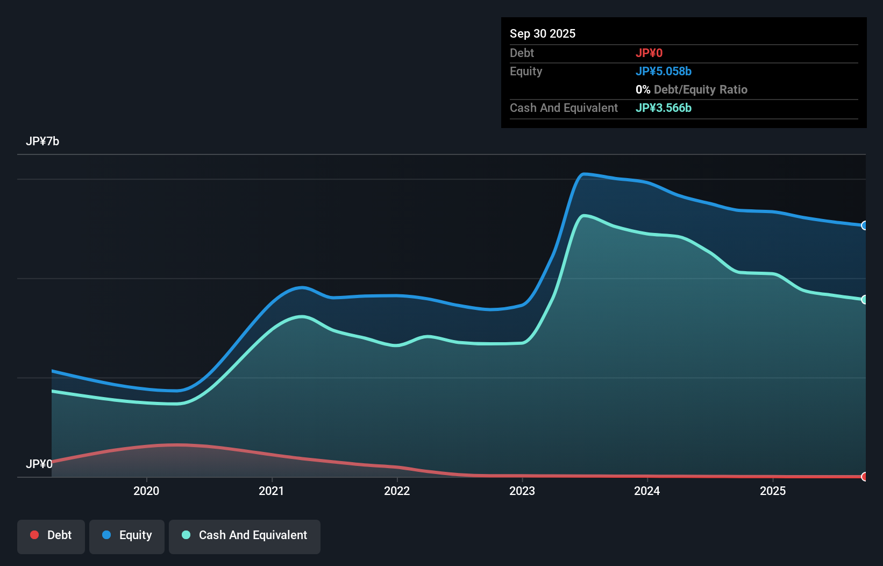Select the 2025 year label on axis
Viewport: 883px width, 566px height.
(773, 491)
